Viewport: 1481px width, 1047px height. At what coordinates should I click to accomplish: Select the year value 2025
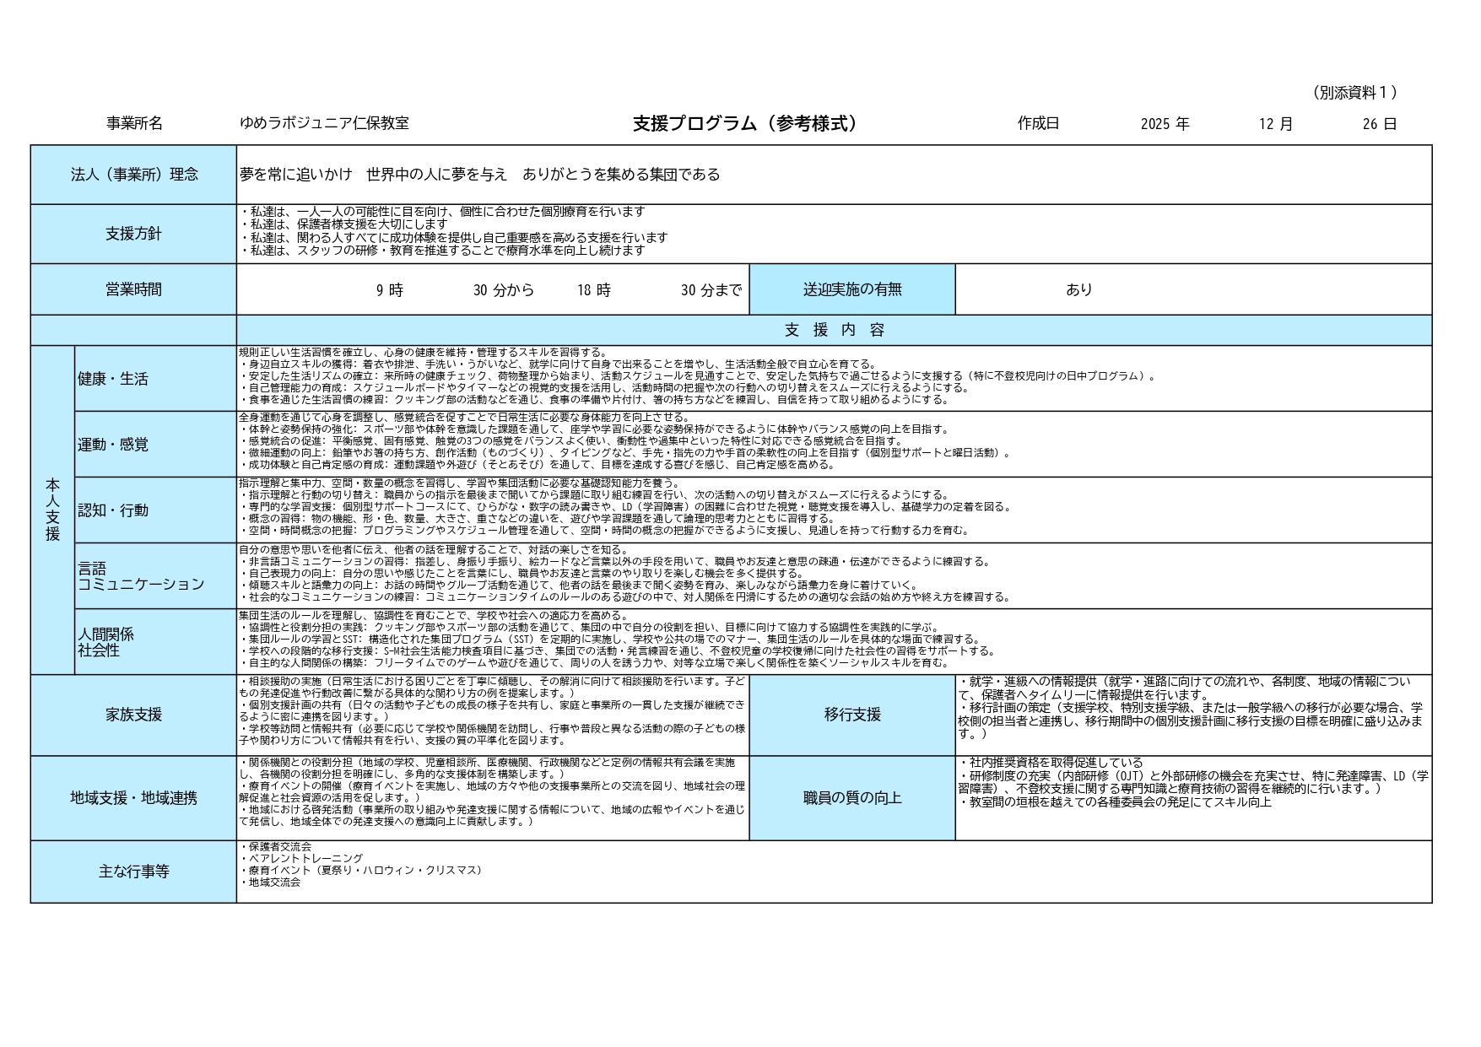1155,124
